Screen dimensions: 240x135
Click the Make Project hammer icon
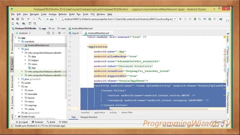(40, 19)
